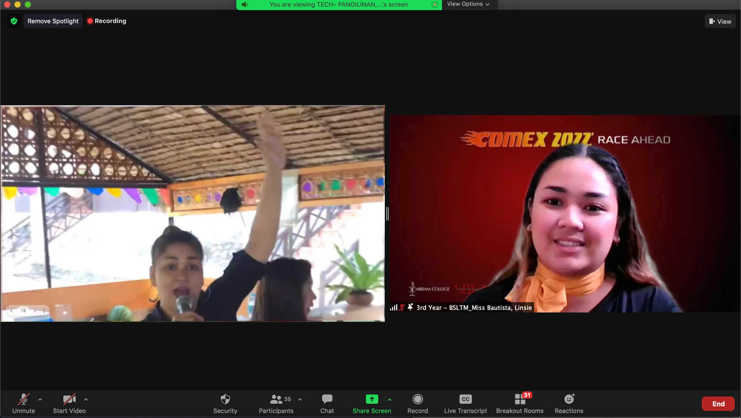The width and height of the screenshot is (741, 418).
Task: Enable Live Transcript CC
Action: [x=465, y=403]
